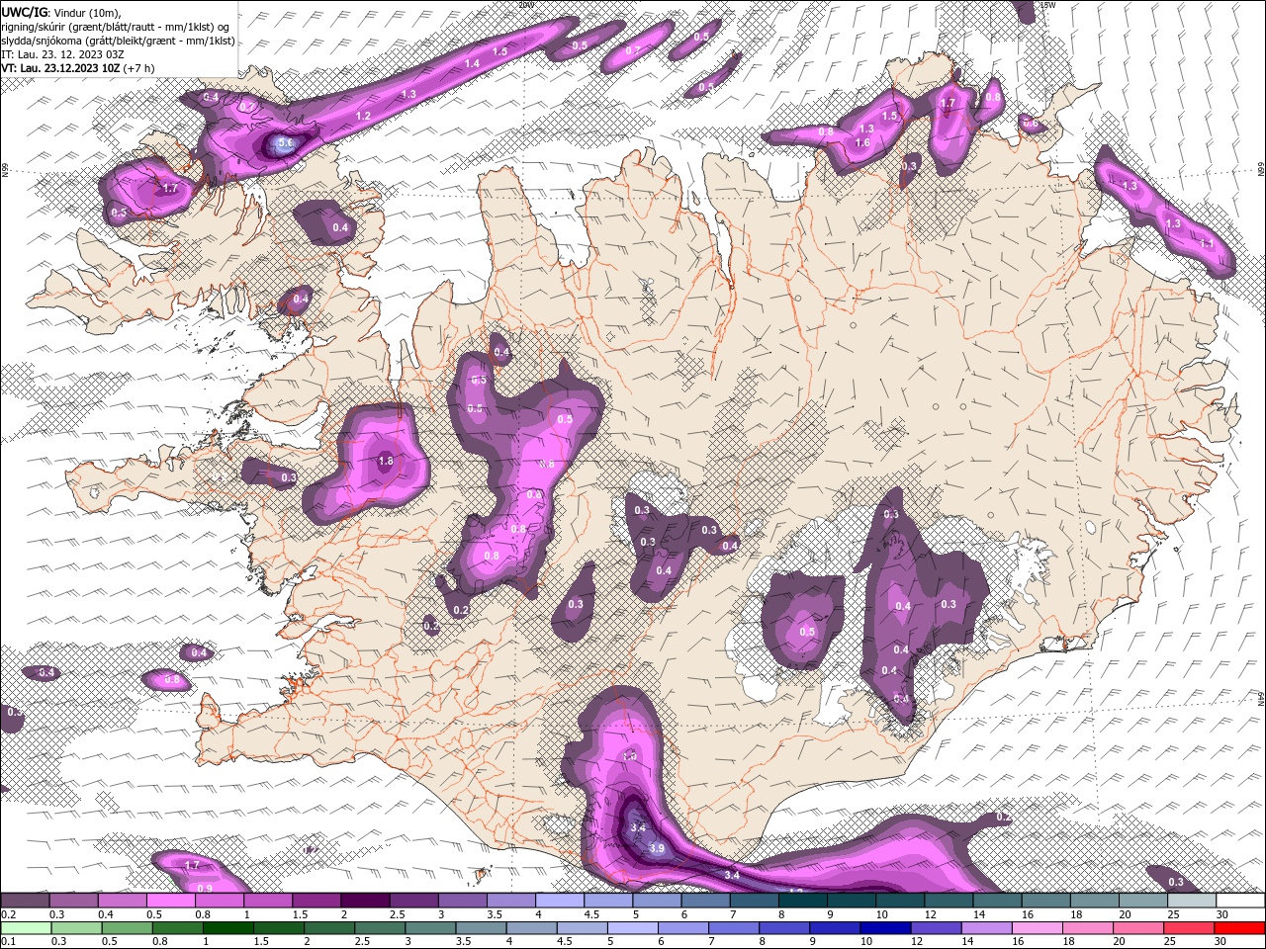Click the 1.2 value in the northern band
1266x949 pixels.
pos(363,117)
